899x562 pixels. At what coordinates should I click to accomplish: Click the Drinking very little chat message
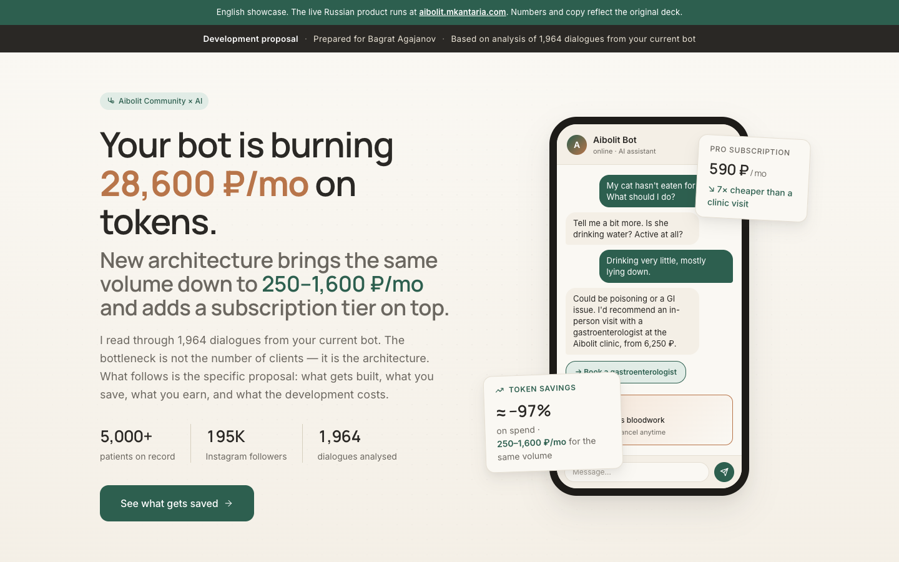point(666,266)
